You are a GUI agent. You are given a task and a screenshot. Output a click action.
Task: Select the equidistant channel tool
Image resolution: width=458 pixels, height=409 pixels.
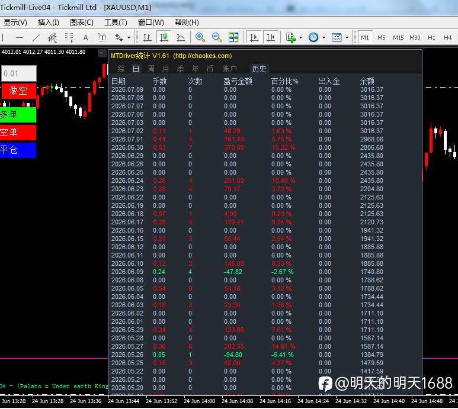pyautogui.click(x=53, y=38)
